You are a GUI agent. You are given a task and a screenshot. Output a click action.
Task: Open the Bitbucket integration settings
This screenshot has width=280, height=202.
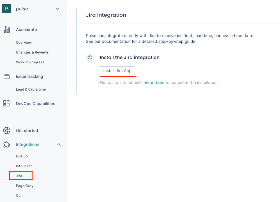[24, 166]
